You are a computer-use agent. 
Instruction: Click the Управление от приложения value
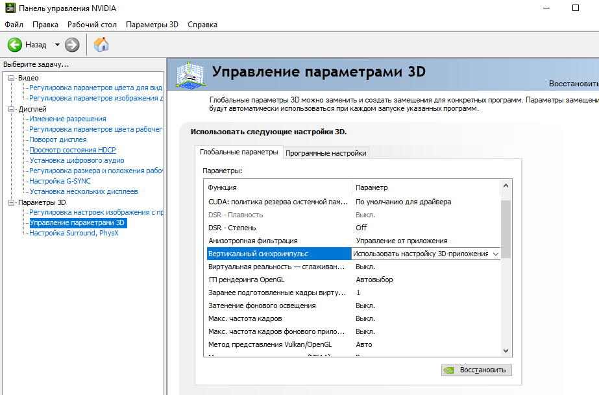pos(402,241)
